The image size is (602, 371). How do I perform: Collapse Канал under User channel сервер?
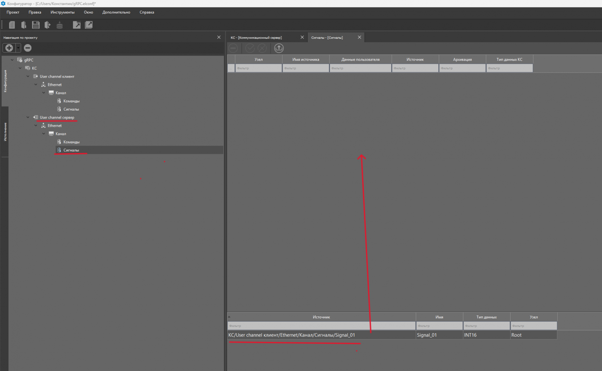44,134
